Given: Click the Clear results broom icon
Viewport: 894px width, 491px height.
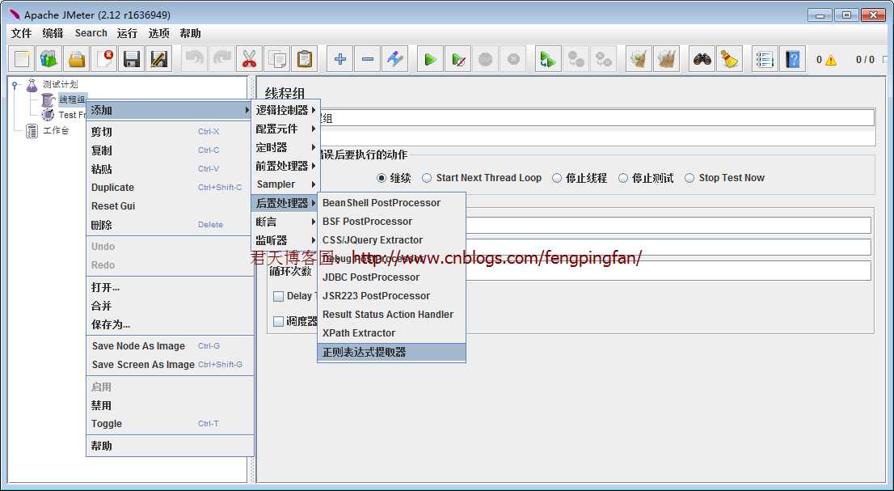Looking at the screenshot, I should 639,59.
